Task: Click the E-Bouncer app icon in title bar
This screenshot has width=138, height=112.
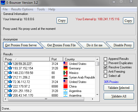Action: pyautogui.click(x=3, y=3)
